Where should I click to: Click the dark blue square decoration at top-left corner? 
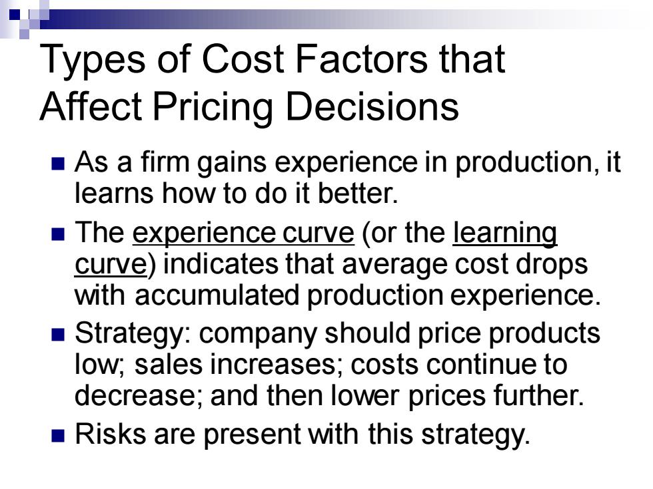coord(14,15)
